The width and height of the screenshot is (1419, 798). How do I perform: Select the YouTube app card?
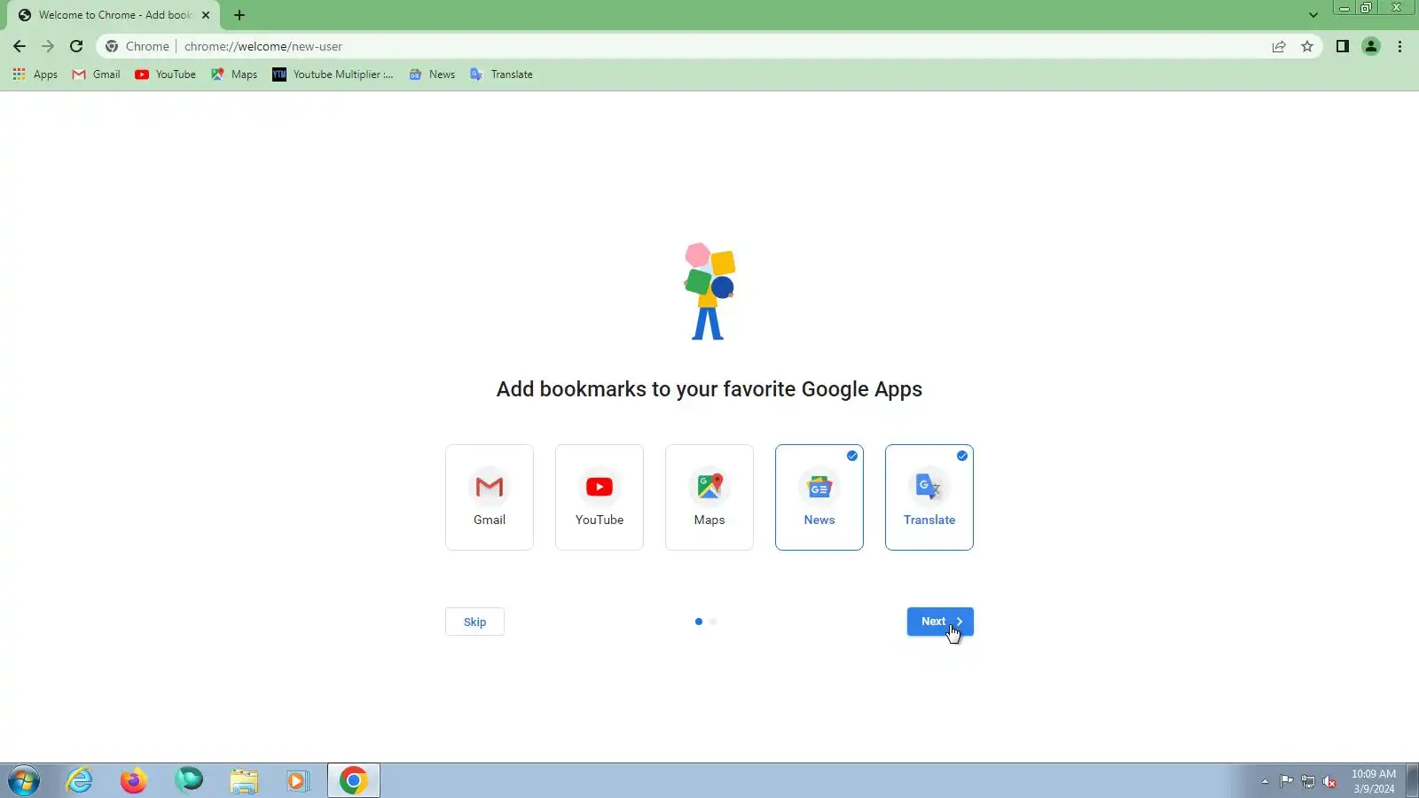click(600, 497)
